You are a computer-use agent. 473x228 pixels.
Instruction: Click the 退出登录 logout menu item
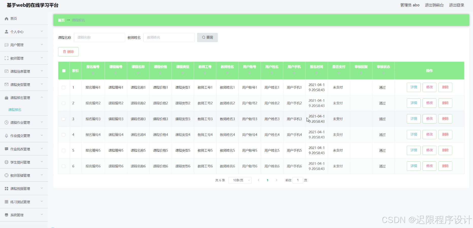tap(457, 5)
